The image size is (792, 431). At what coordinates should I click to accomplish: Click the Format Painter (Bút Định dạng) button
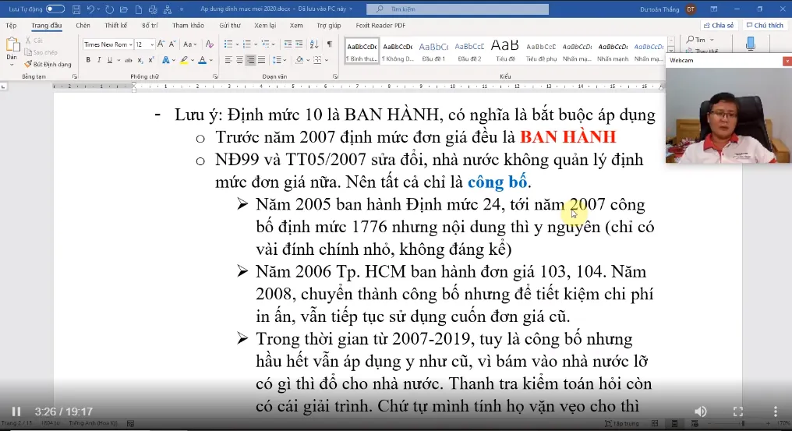(48, 64)
